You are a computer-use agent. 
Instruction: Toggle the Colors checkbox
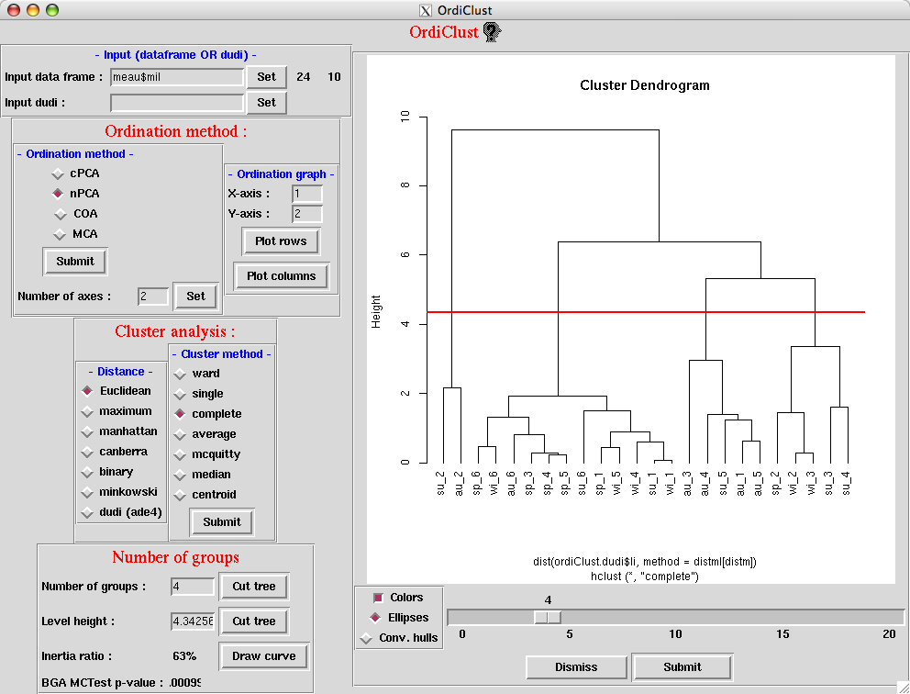click(377, 598)
